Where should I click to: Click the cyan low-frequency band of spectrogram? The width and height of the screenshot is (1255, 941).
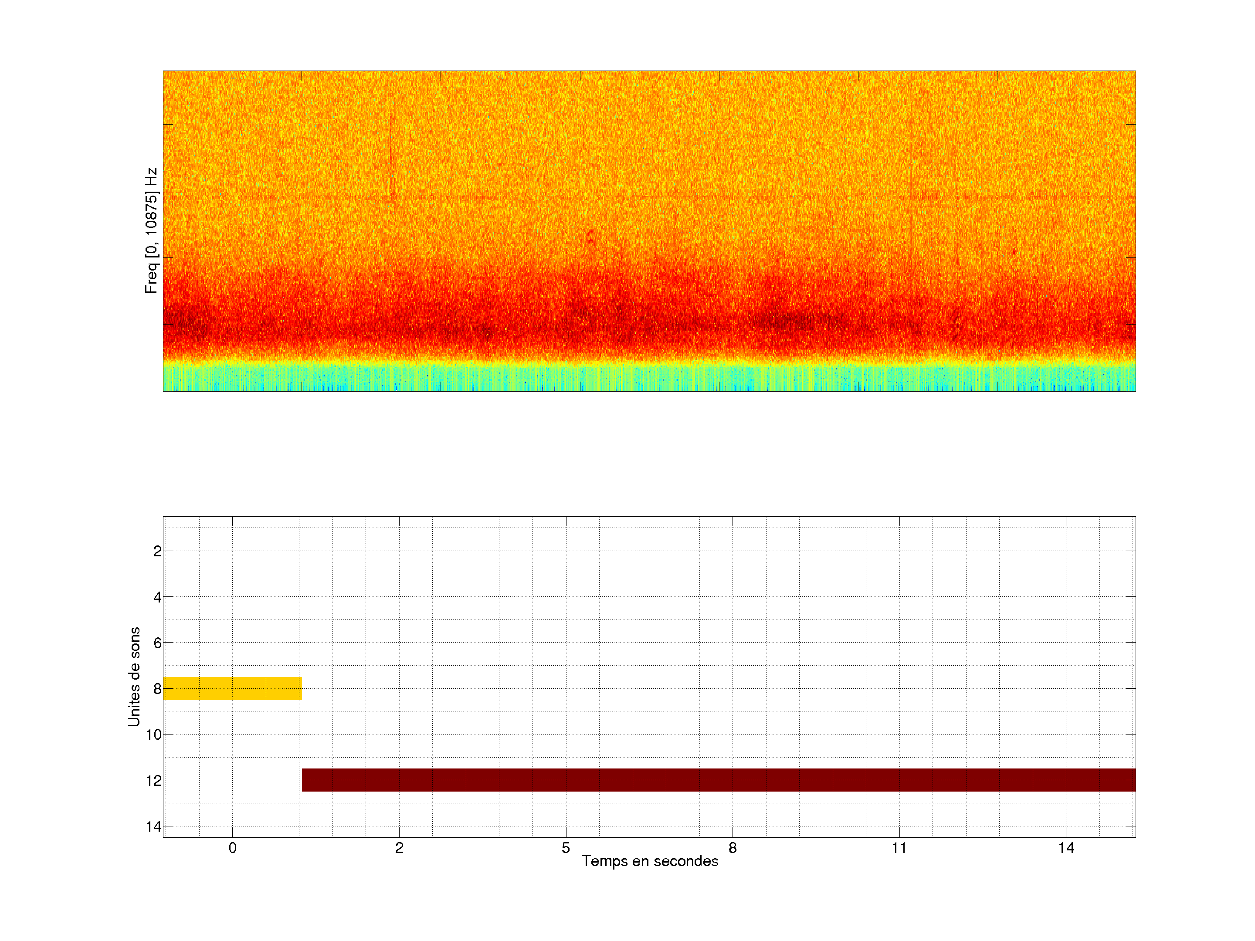[x=649, y=377]
